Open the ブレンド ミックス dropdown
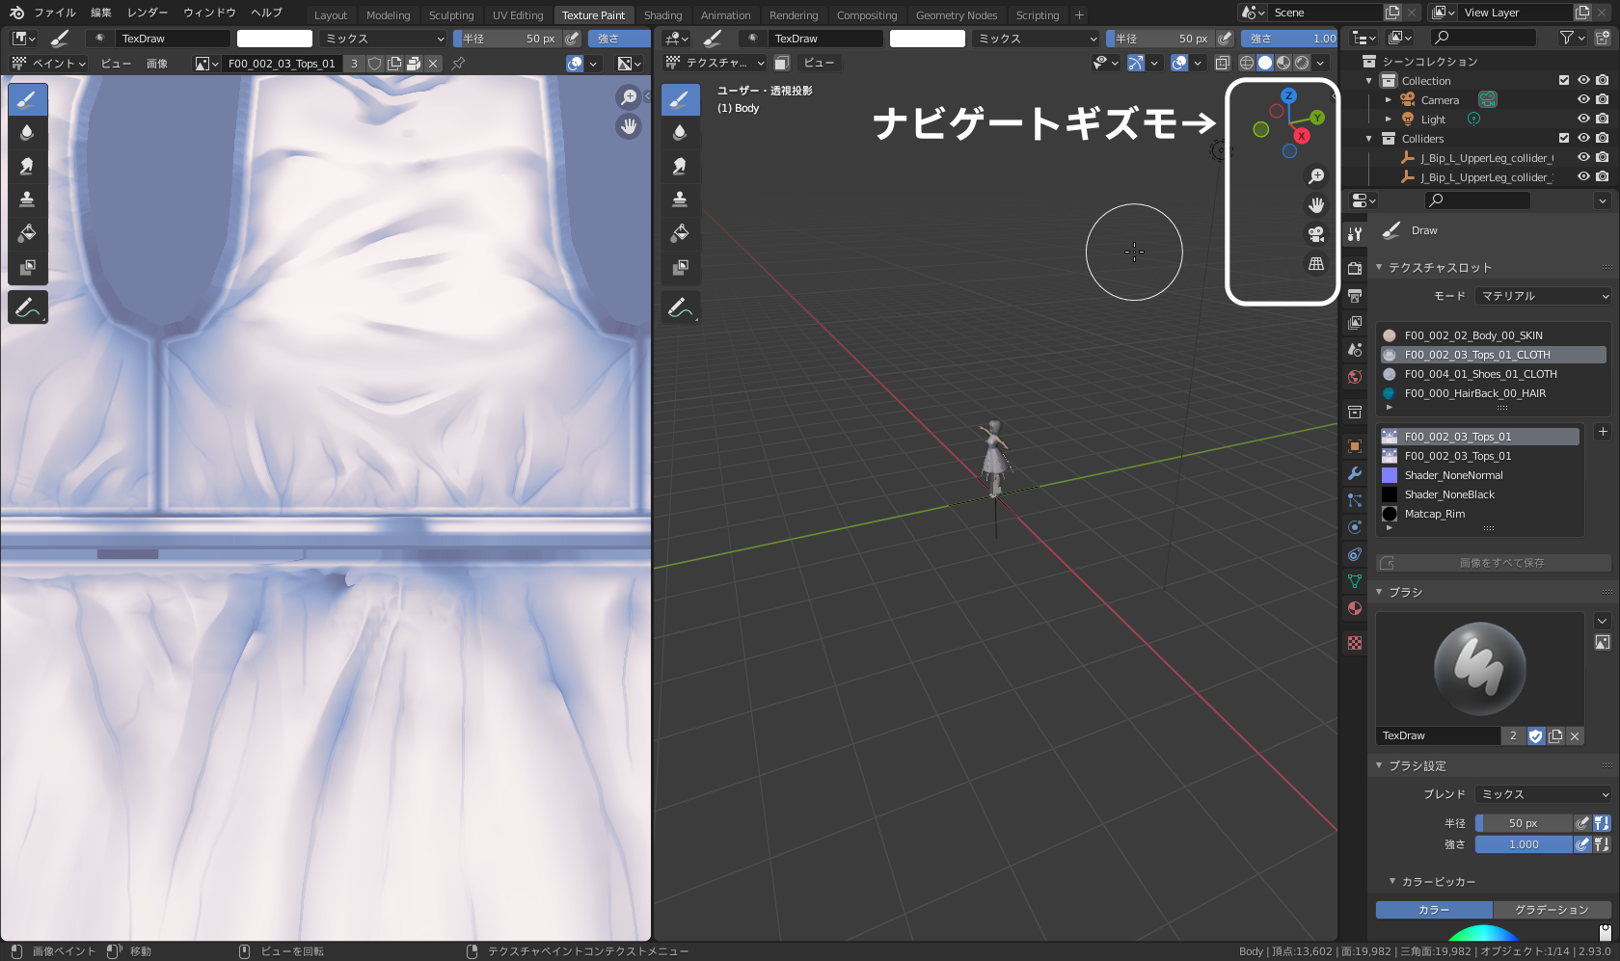This screenshot has width=1620, height=961. click(1541, 794)
